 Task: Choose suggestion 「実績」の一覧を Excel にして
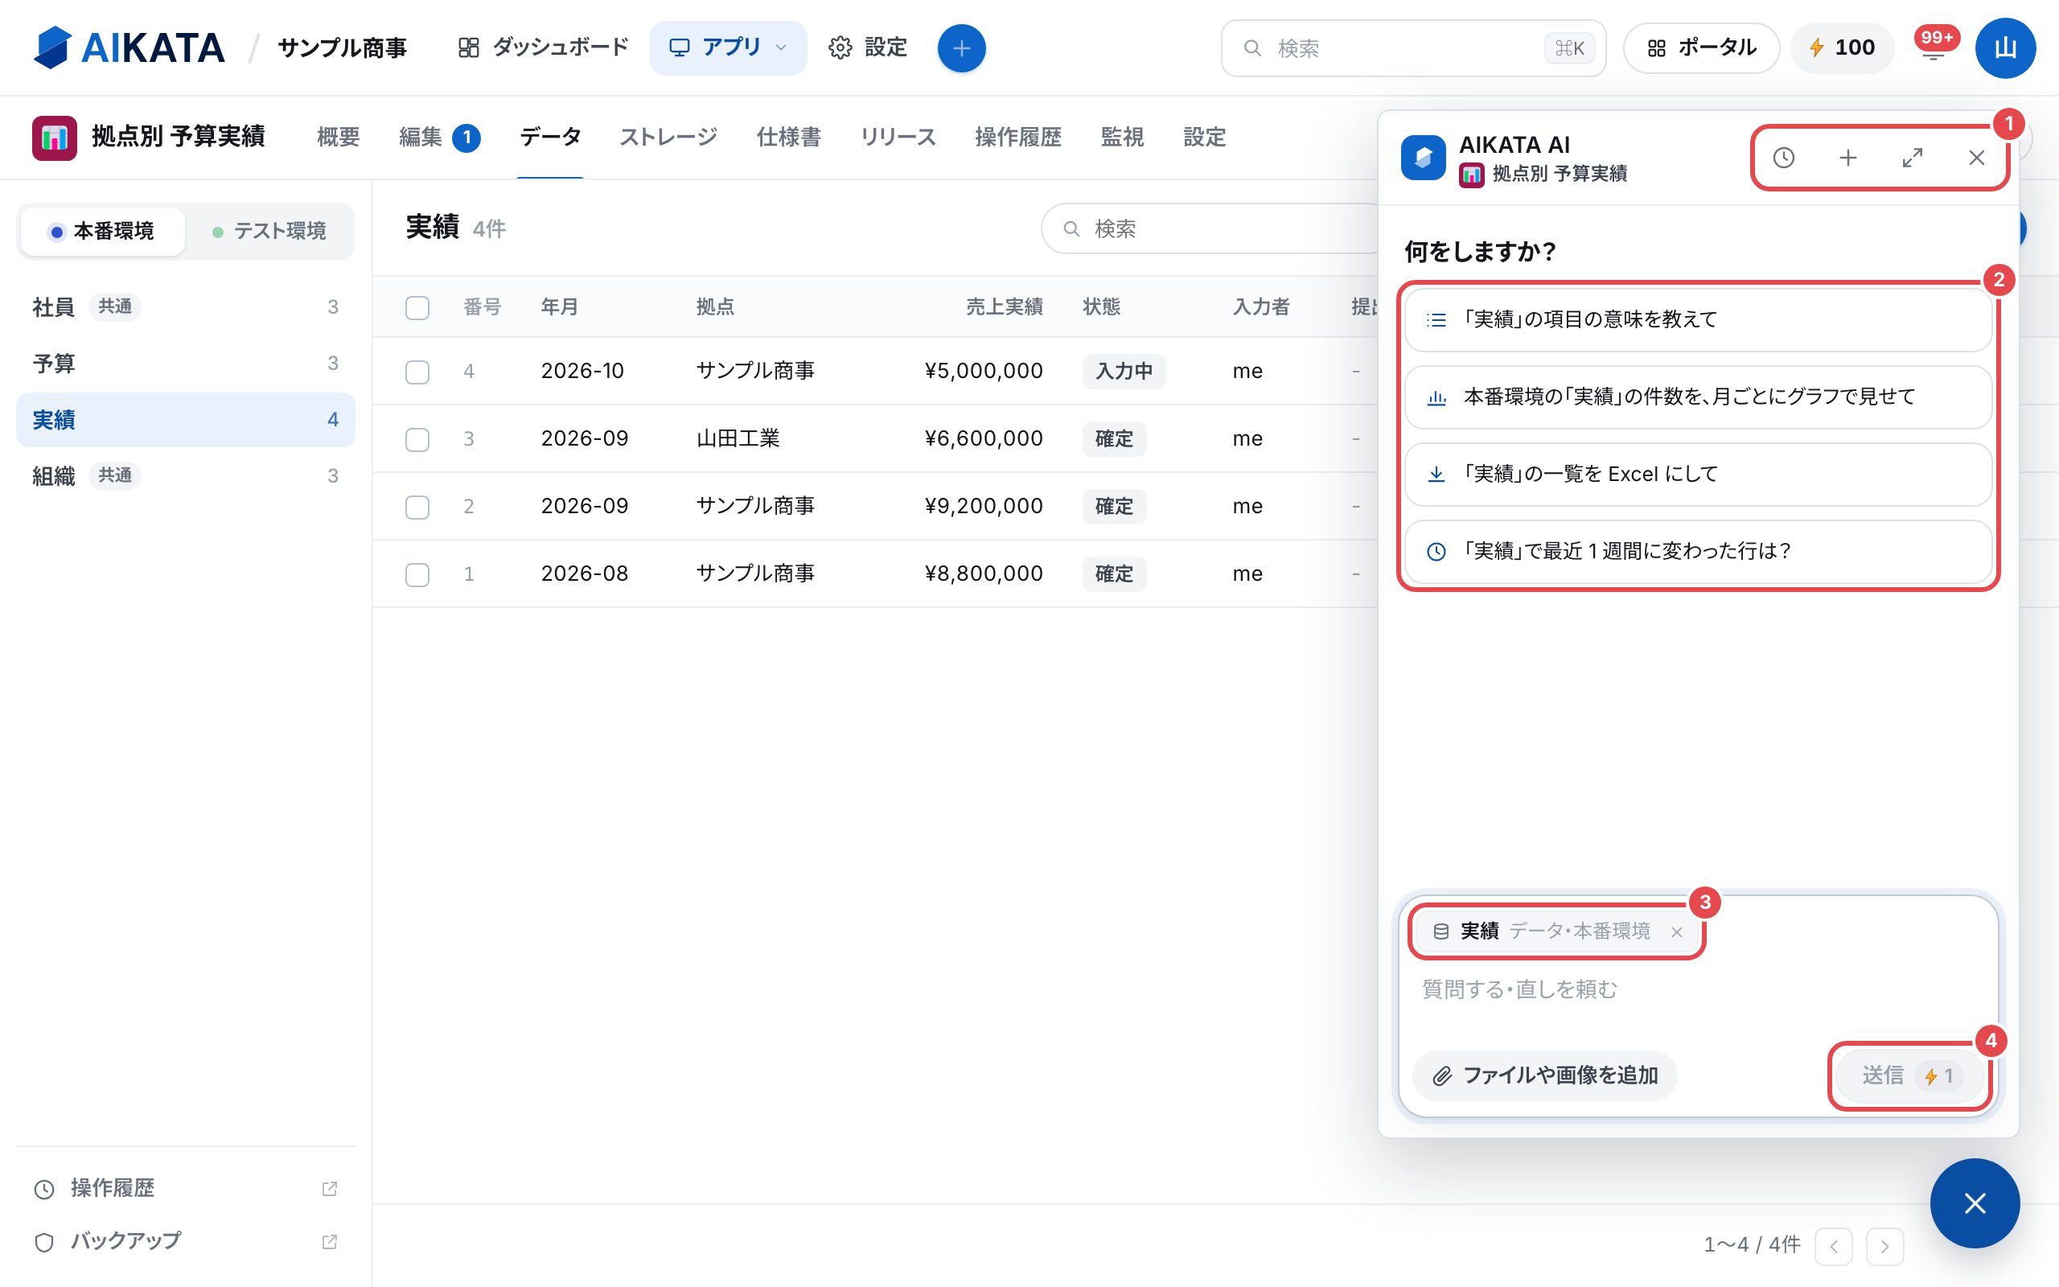click(1698, 474)
